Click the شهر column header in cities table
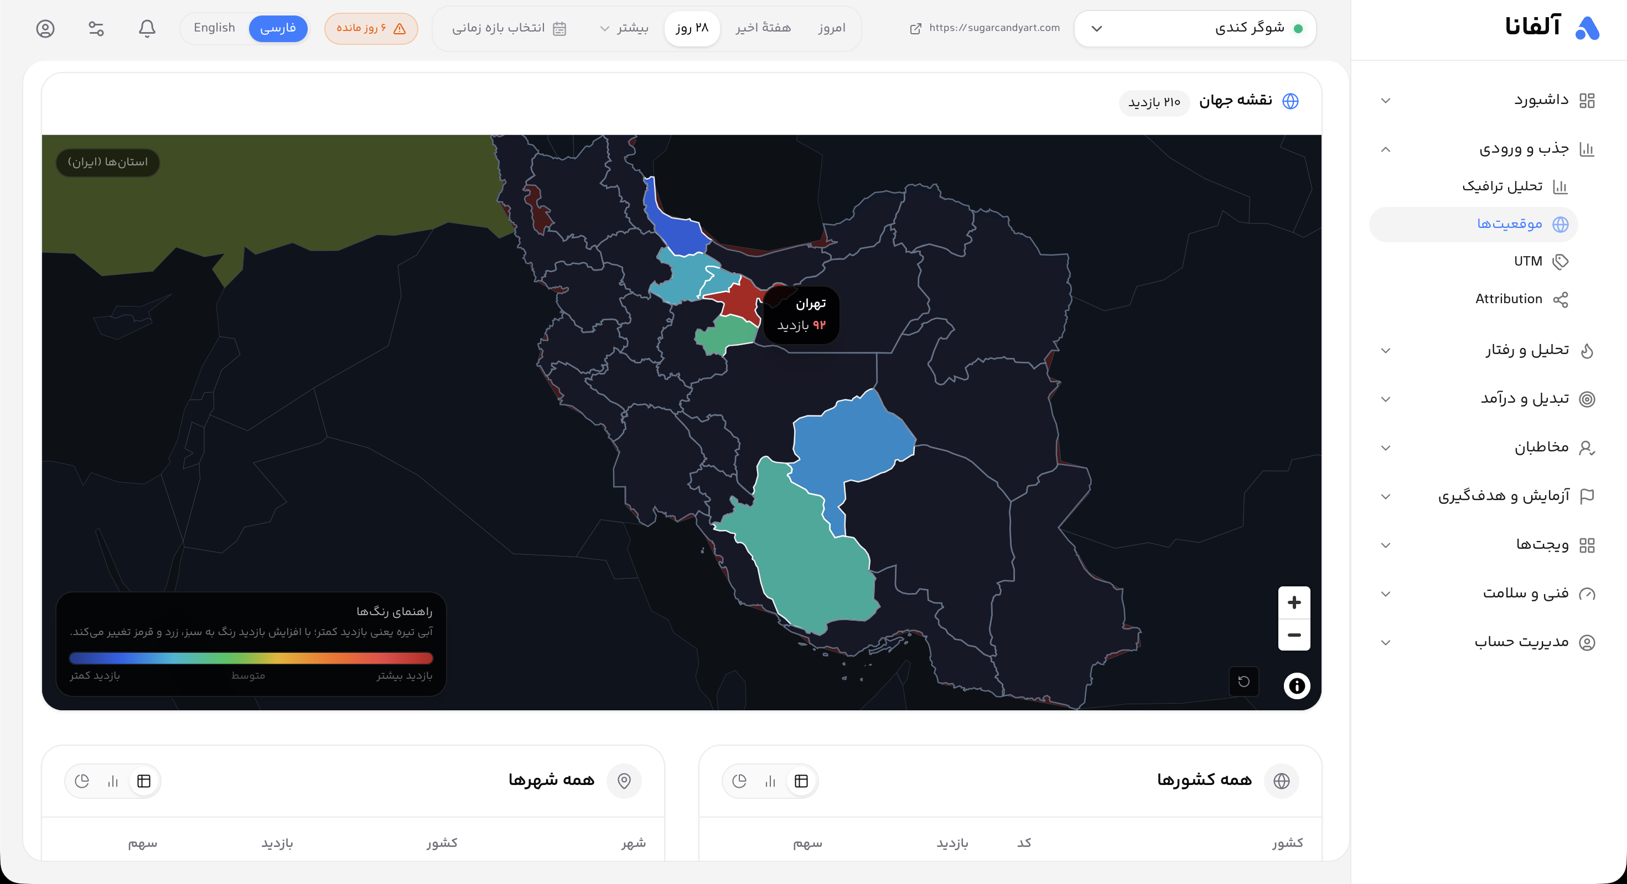Screen dimensions: 1627x884 pos(634,843)
